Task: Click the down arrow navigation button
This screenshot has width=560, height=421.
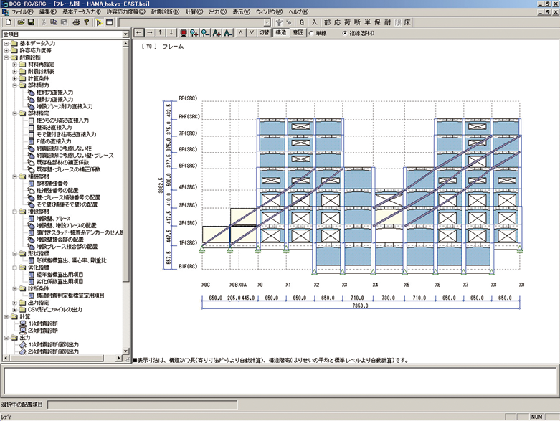Action: [x=171, y=33]
